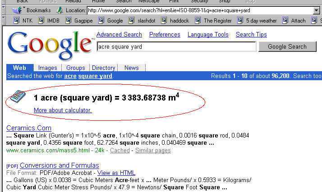Switch to the Images tab
This screenshot has height=192, width=322.
coord(48,68)
